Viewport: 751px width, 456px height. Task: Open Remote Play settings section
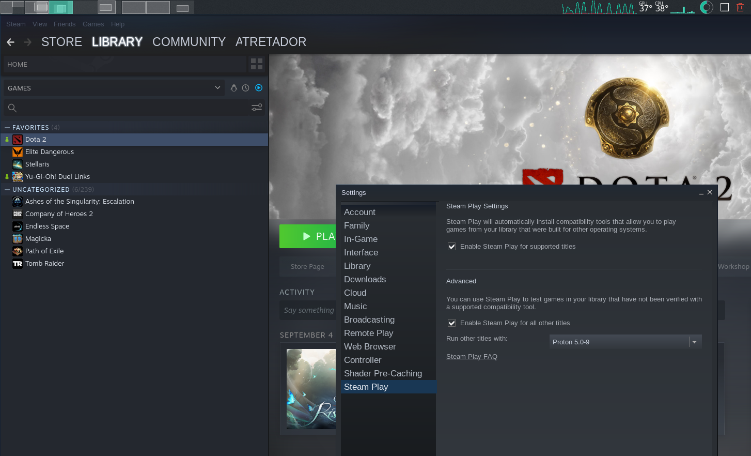coord(388,333)
